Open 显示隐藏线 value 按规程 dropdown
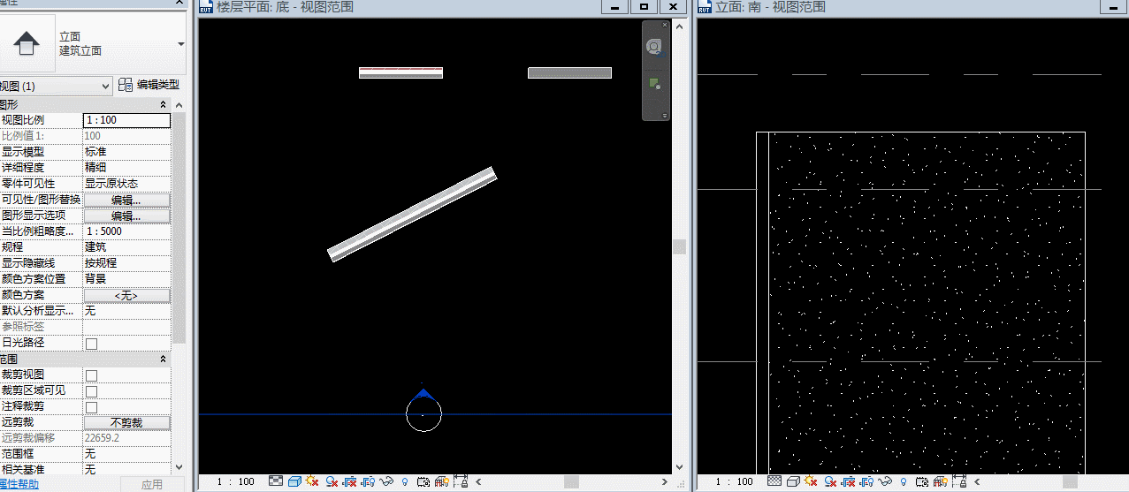This screenshot has width=1129, height=492. coord(126,263)
